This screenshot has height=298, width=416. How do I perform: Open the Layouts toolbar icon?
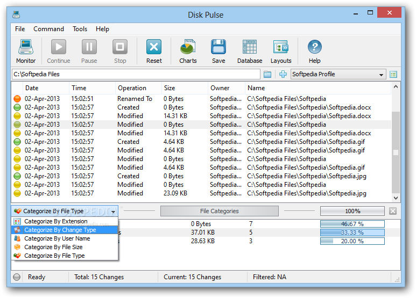[281, 51]
